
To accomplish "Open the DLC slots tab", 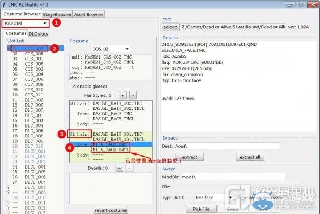I will 38,34.
